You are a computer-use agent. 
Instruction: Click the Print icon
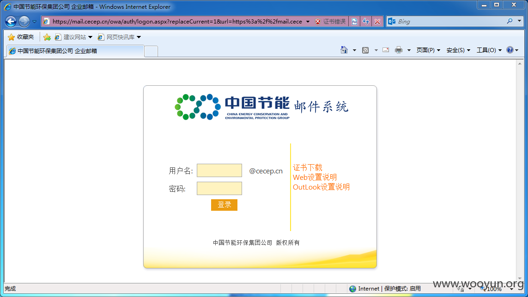click(x=399, y=50)
